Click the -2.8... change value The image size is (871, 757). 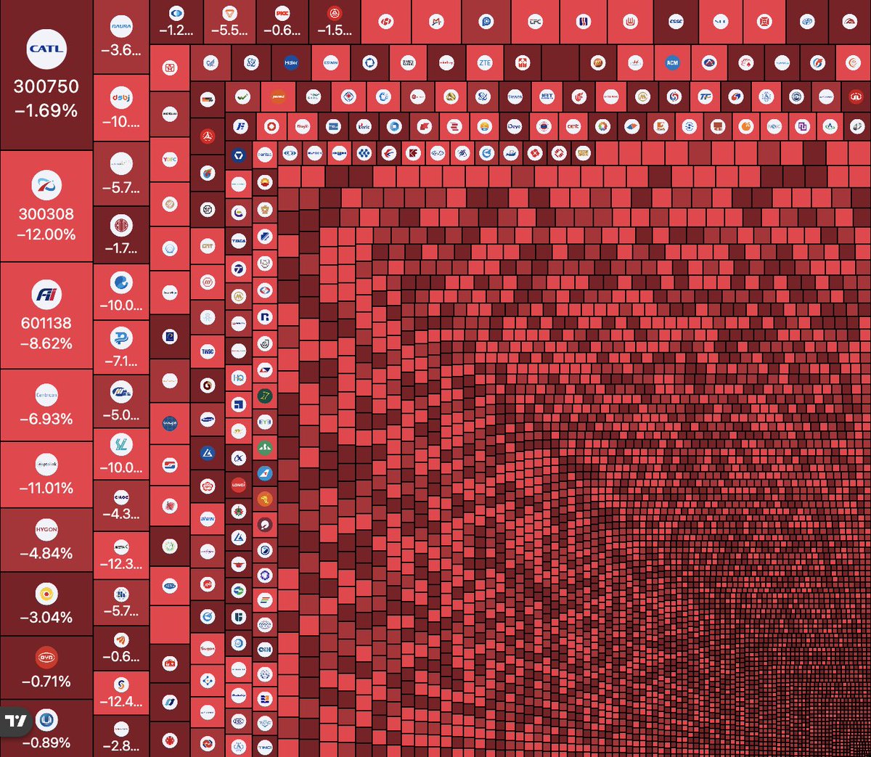(x=121, y=745)
